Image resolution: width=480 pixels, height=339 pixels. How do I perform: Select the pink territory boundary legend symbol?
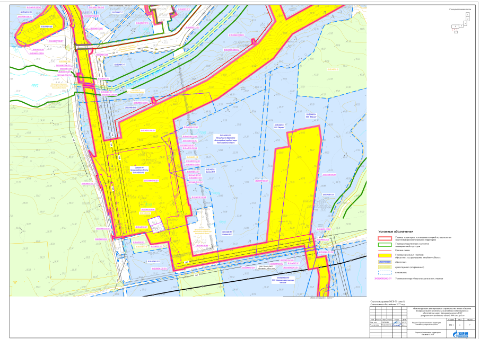(384, 239)
